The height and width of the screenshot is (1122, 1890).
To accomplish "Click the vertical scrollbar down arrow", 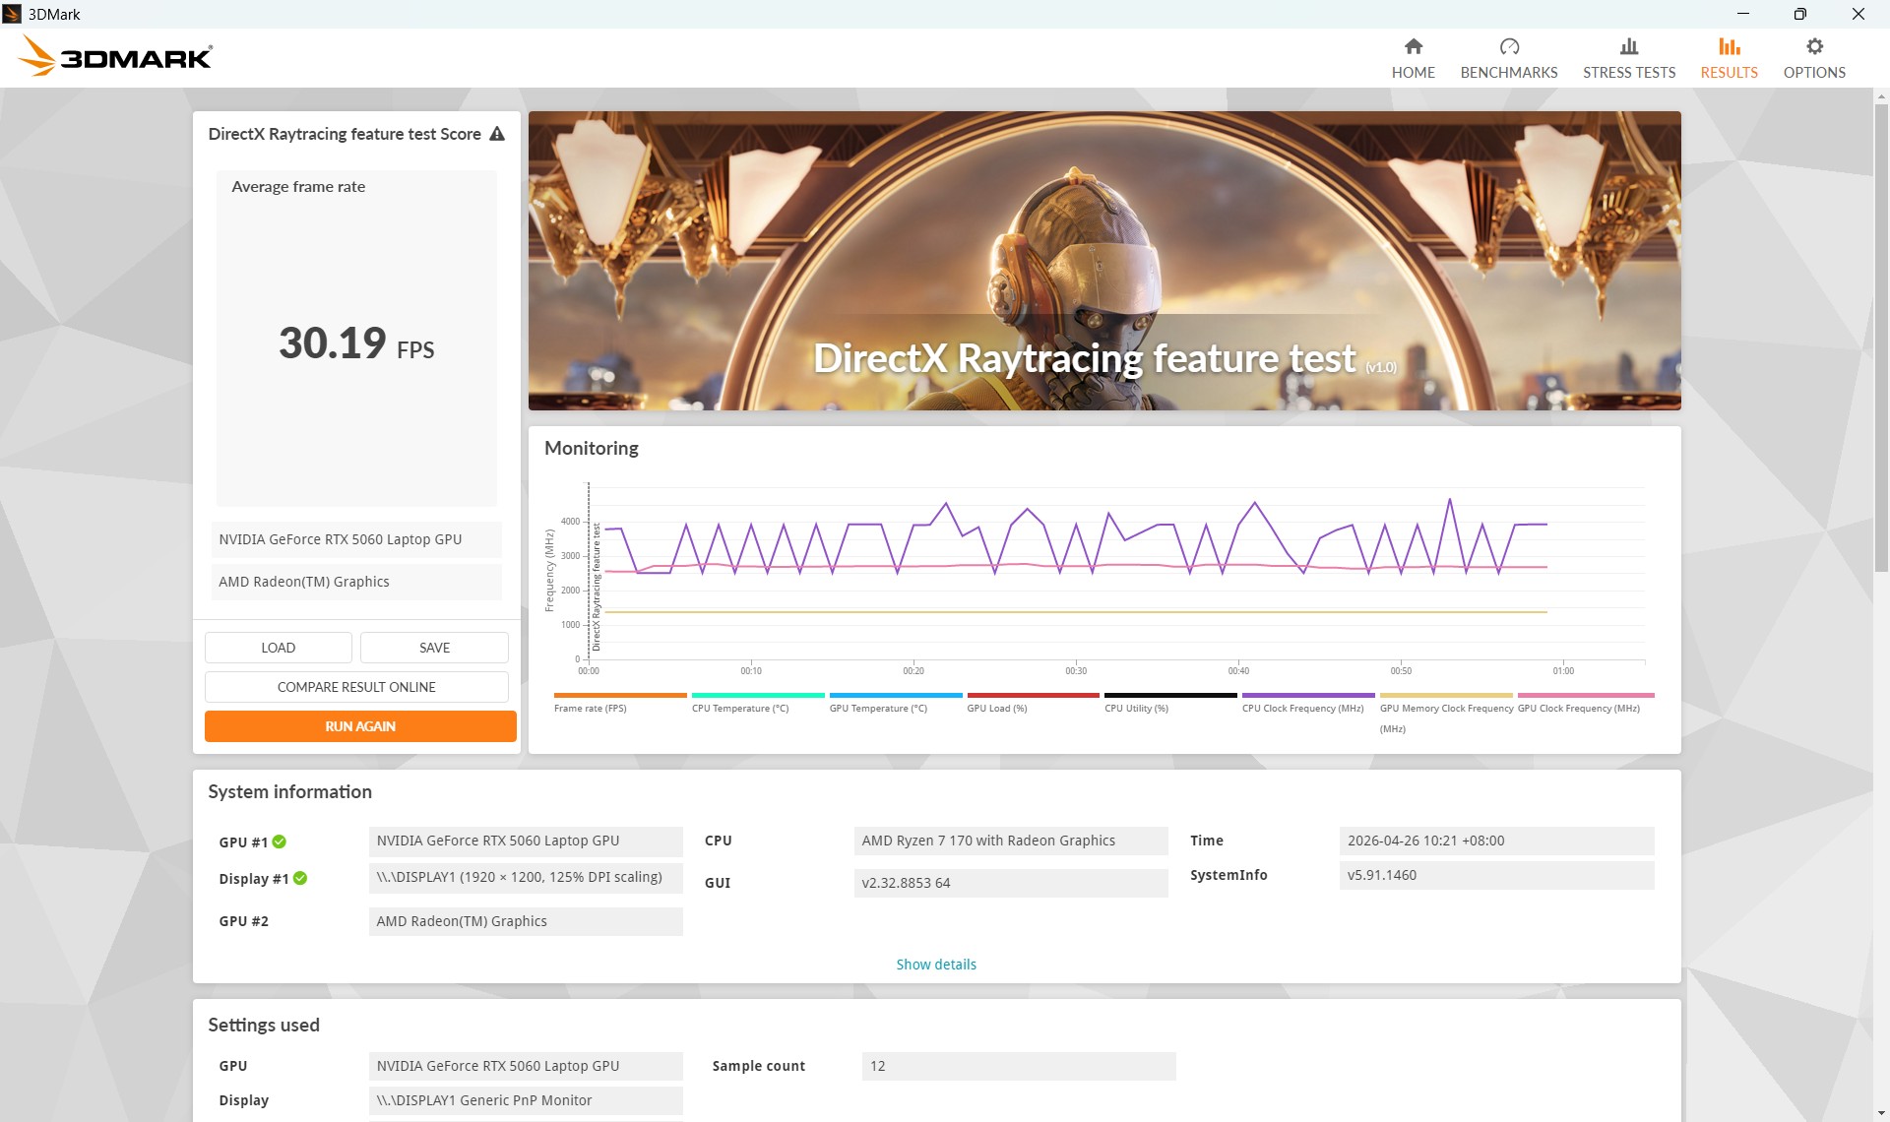I will [x=1881, y=1112].
